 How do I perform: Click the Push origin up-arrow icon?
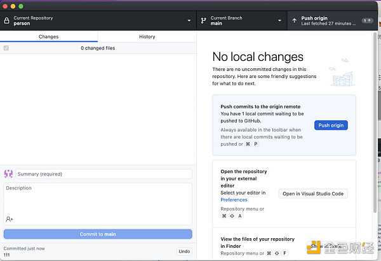(x=294, y=21)
